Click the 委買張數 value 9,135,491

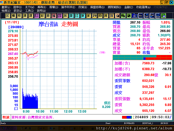coord(147,99)
